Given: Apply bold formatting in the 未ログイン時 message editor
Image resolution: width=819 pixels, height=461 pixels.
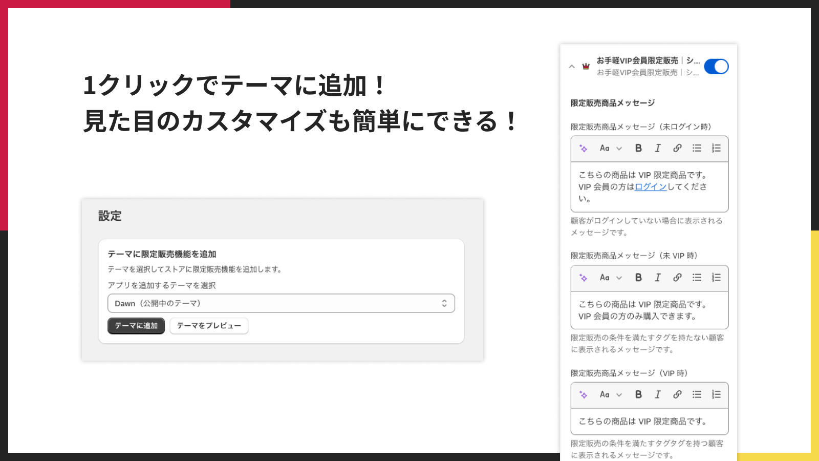Looking at the screenshot, I should [638, 149].
